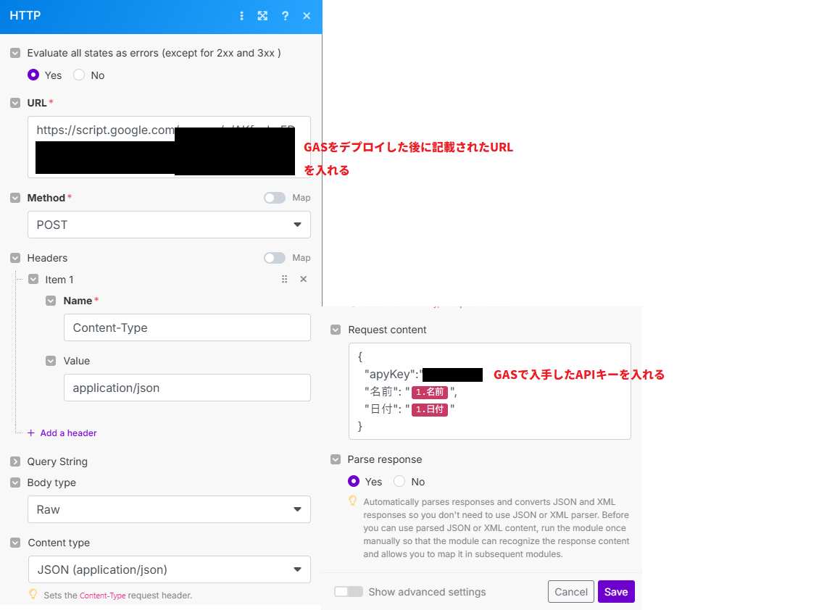The height and width of the screenshot is (610, 840).
Task: Collapse the Content type section chevron
Action: (x=15, y=543)
